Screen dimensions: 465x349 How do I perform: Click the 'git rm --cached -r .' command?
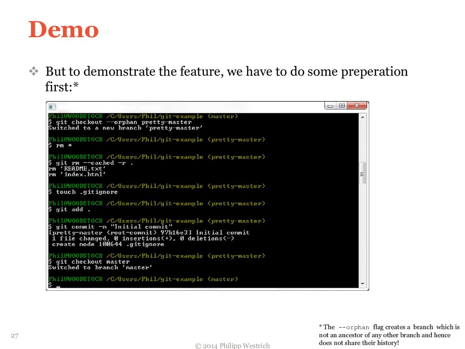pyautogui.click(x=91, y=163)
